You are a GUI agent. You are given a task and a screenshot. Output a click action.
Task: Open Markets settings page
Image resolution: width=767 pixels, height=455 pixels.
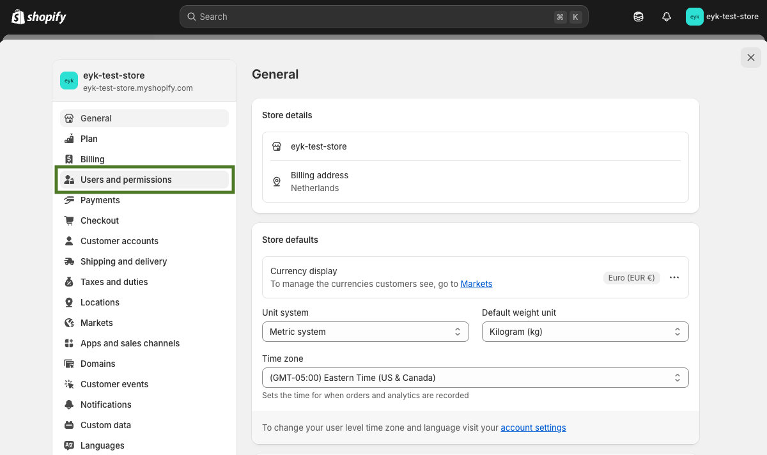144,323
